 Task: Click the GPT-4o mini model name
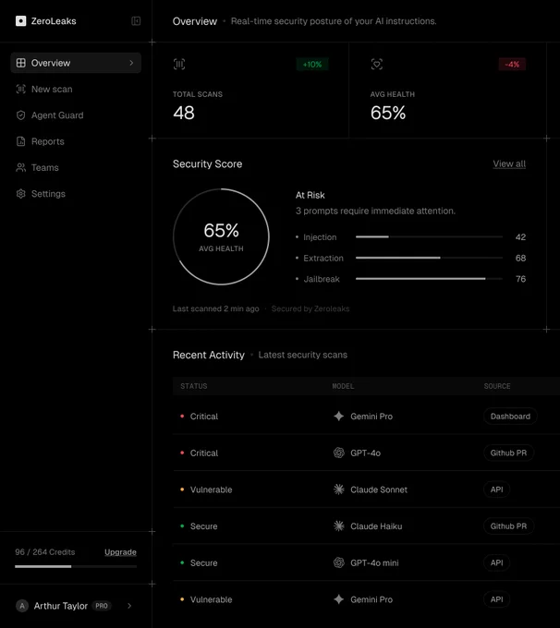coord(374,562)
